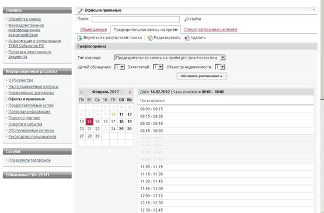Screen dimensions: 324x213
Task: Select February 24 in calendar
Action: point(113,129)
